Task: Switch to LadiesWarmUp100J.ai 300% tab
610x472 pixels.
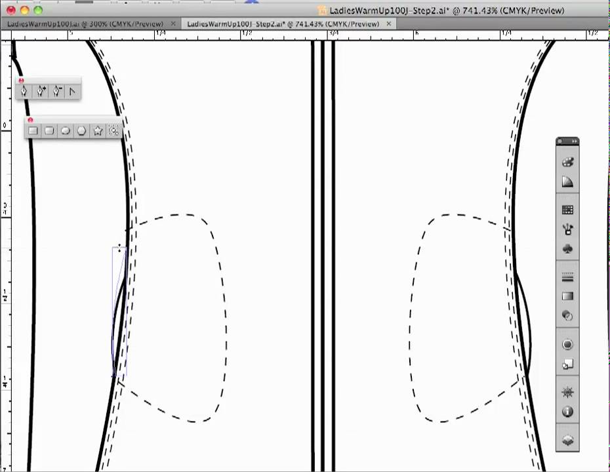Action: (x=85, y=24)
